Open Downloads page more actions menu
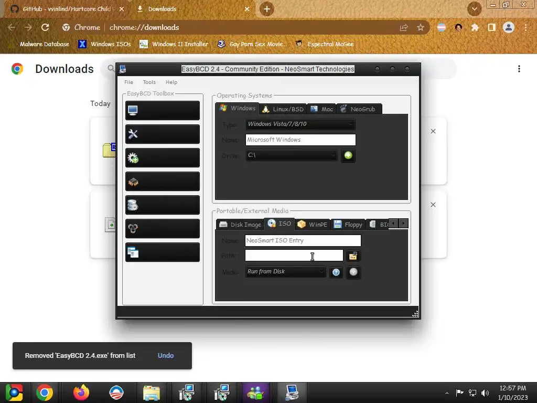 click(x=519, y=69)
